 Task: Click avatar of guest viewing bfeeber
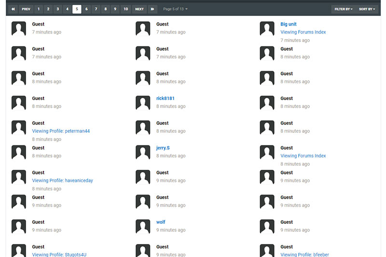click(x=267, y=251)
